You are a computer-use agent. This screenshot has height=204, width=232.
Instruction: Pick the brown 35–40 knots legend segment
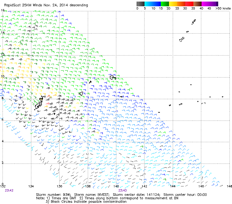click(198, 4)
